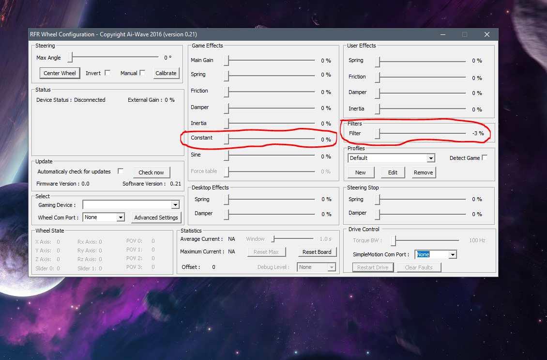Click the Edit profile button
Screen dimensions: 547x360
click(x=393, y=172)
